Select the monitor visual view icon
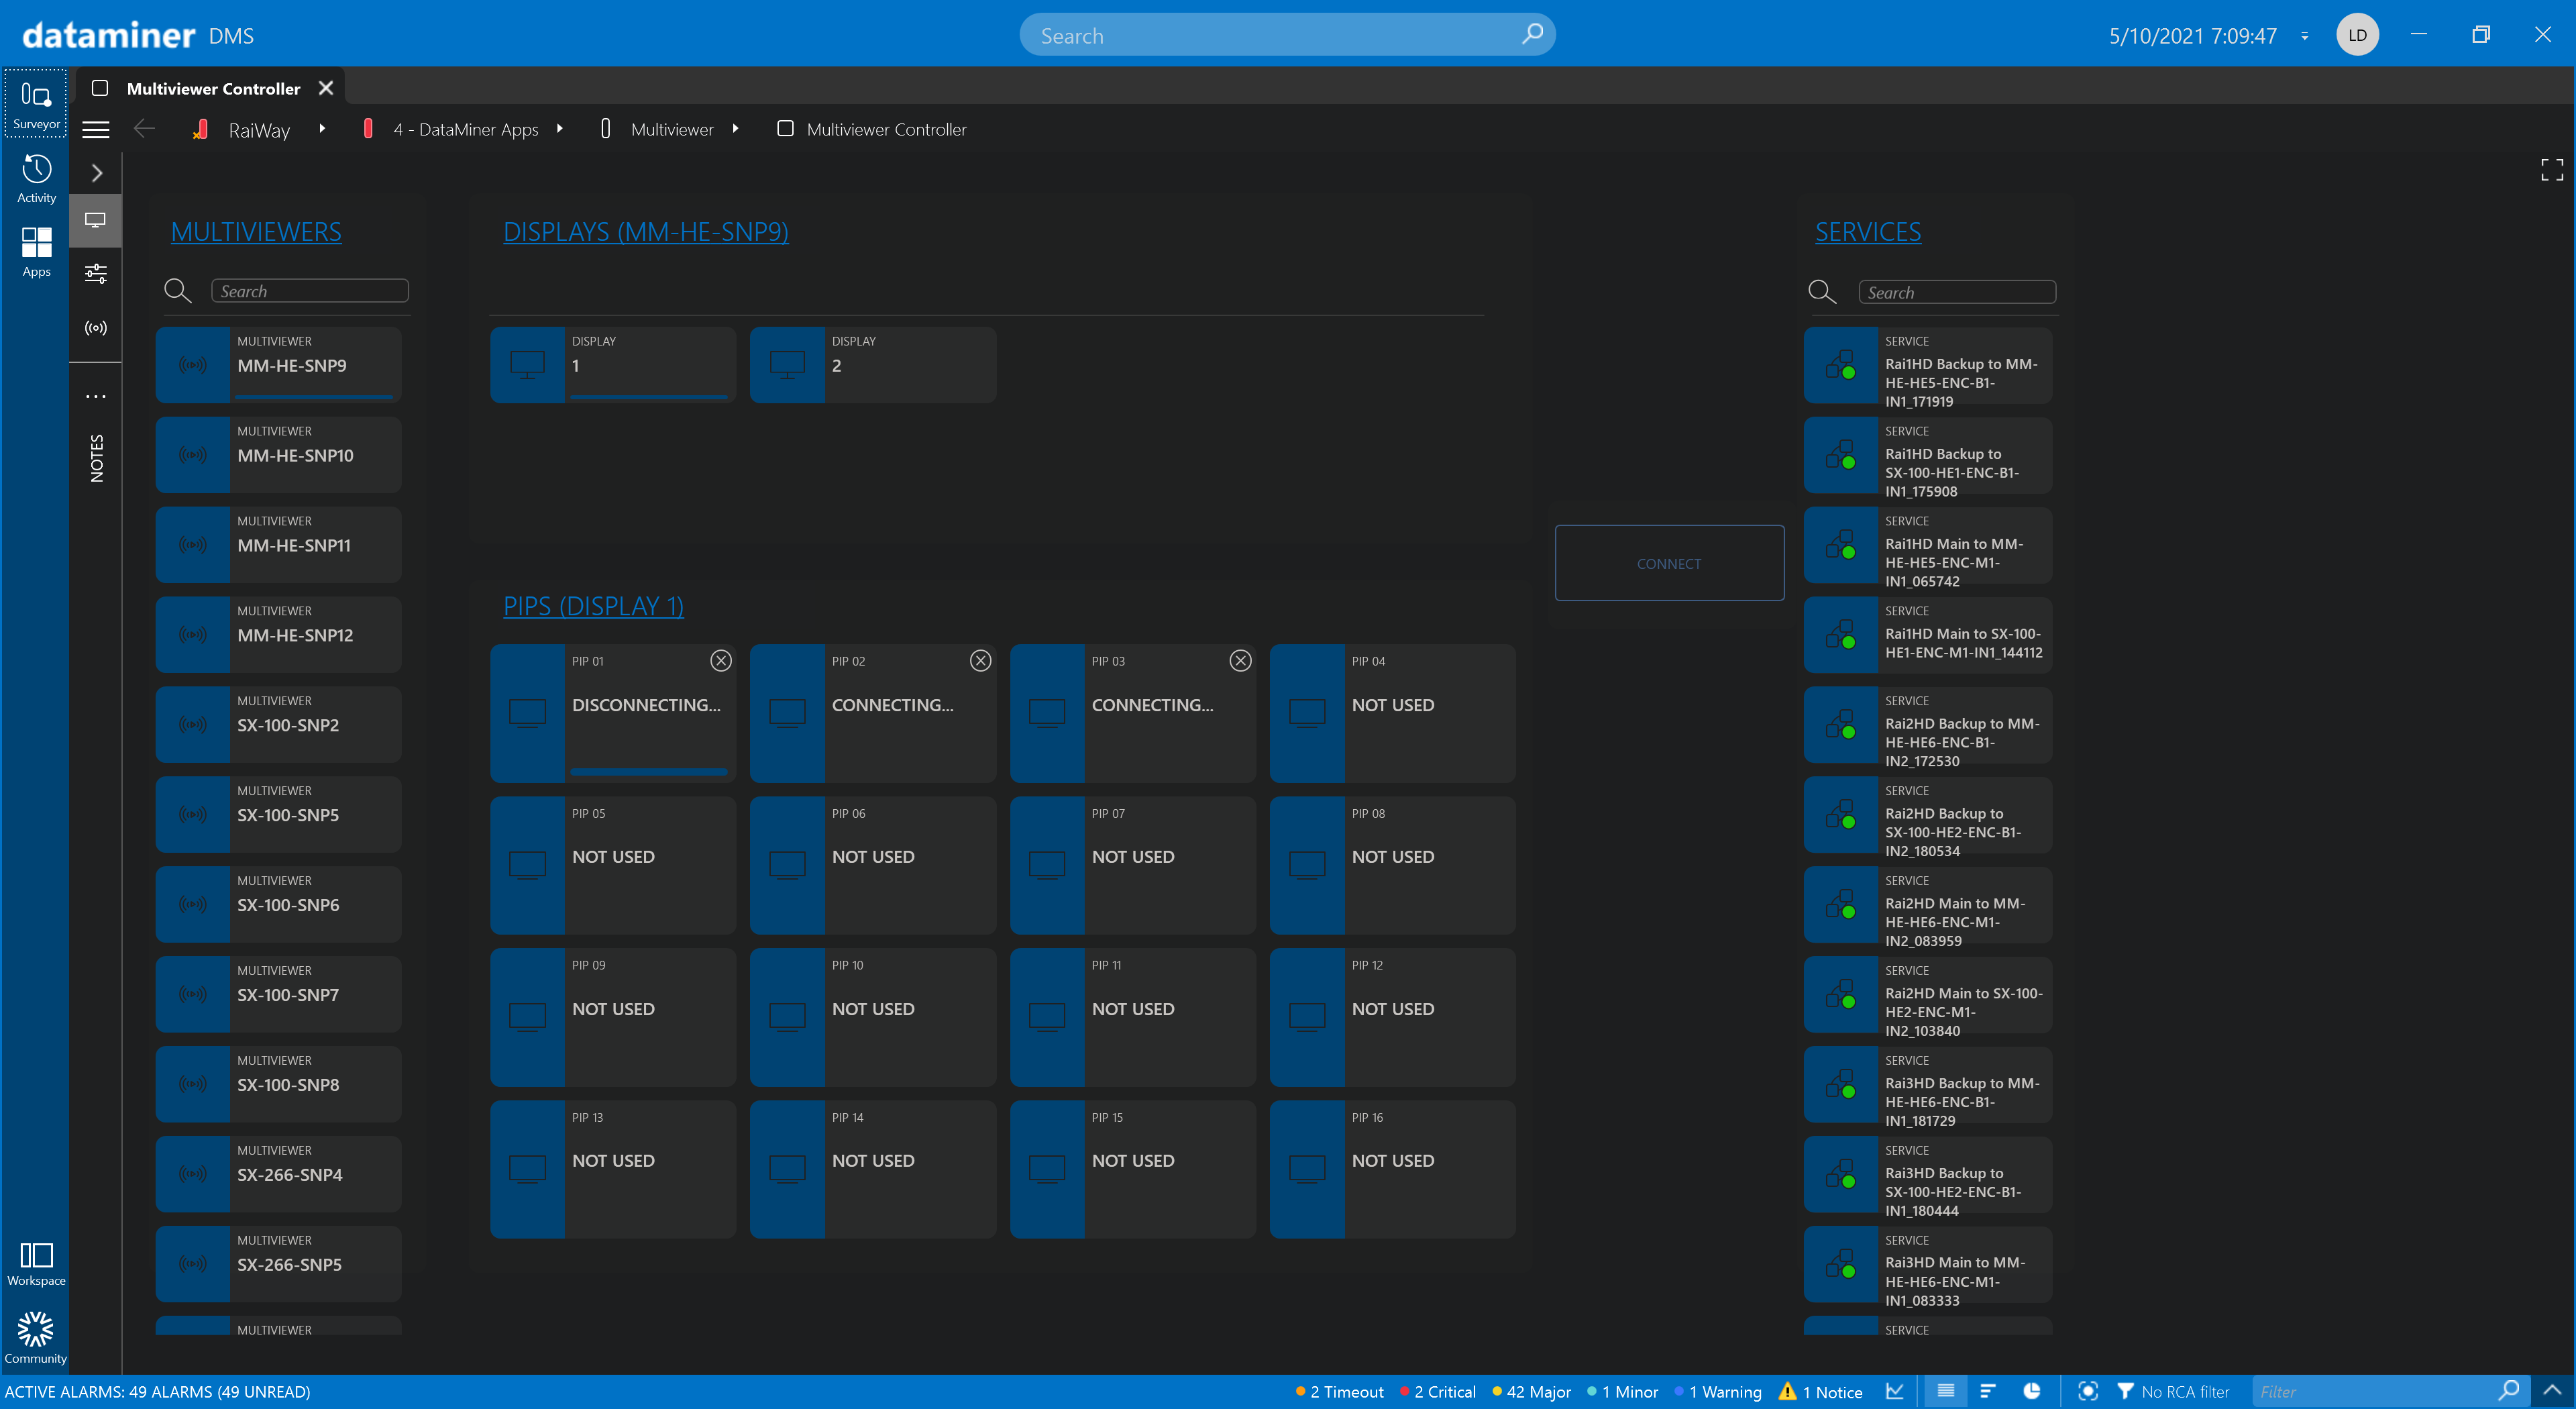 [x=96, y=219]
